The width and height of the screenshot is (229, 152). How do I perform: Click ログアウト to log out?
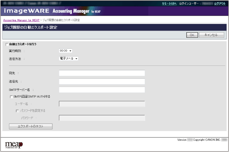[220, 3]
